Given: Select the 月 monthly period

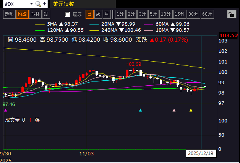Looking at the screenshot, I should point(107,14).
